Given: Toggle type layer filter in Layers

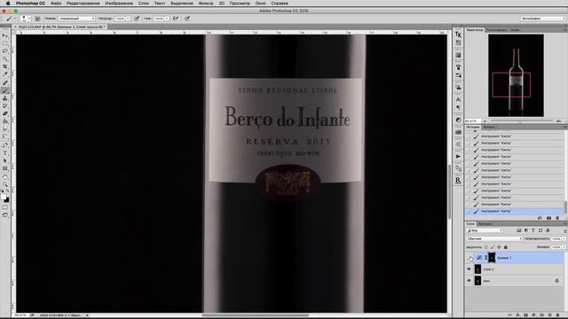Looking at the screenshot, I should [x=532, y=230].
